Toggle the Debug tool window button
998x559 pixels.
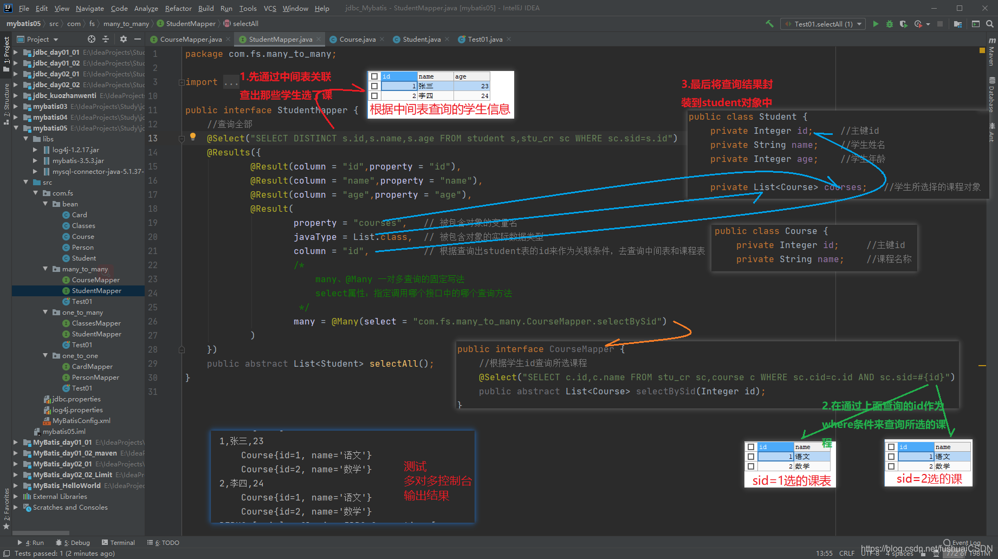click(73, 543)
